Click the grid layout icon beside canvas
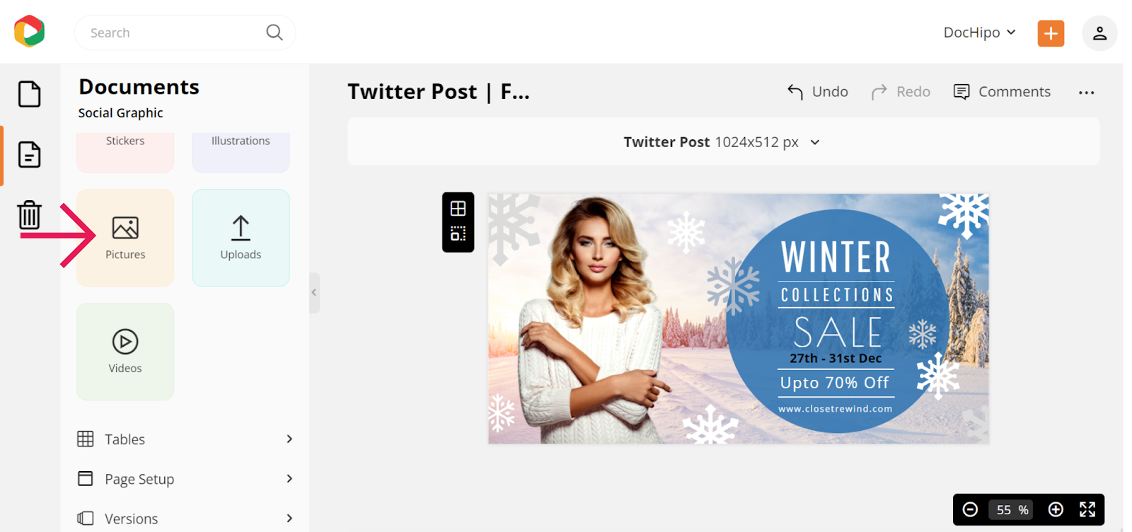Viewport: 1132px width, 532px height. (458, 209)
